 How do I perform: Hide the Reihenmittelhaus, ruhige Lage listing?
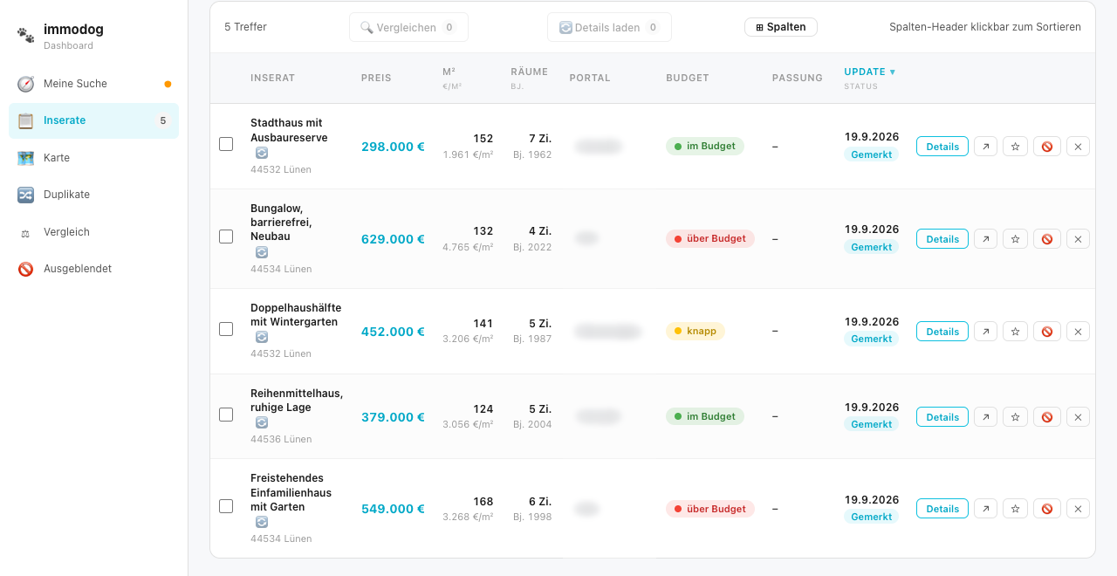pos(1047,417)
